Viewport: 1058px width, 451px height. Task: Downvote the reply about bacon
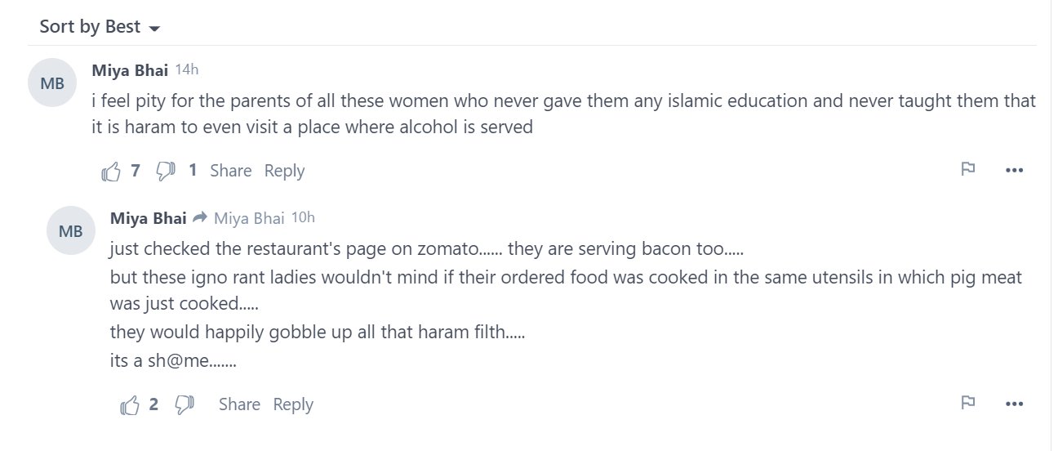184,404
